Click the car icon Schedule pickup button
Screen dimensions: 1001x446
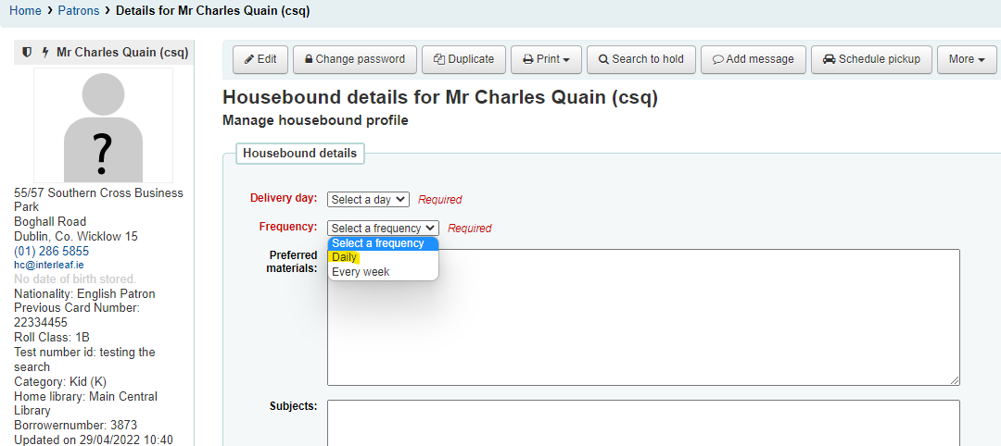(x=871, y=59)
